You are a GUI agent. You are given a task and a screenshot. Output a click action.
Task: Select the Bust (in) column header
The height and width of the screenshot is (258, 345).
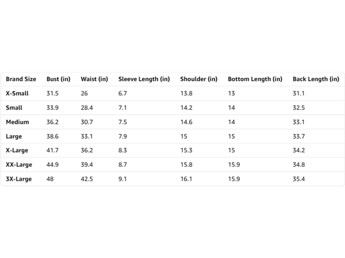(x=58, y=79)
